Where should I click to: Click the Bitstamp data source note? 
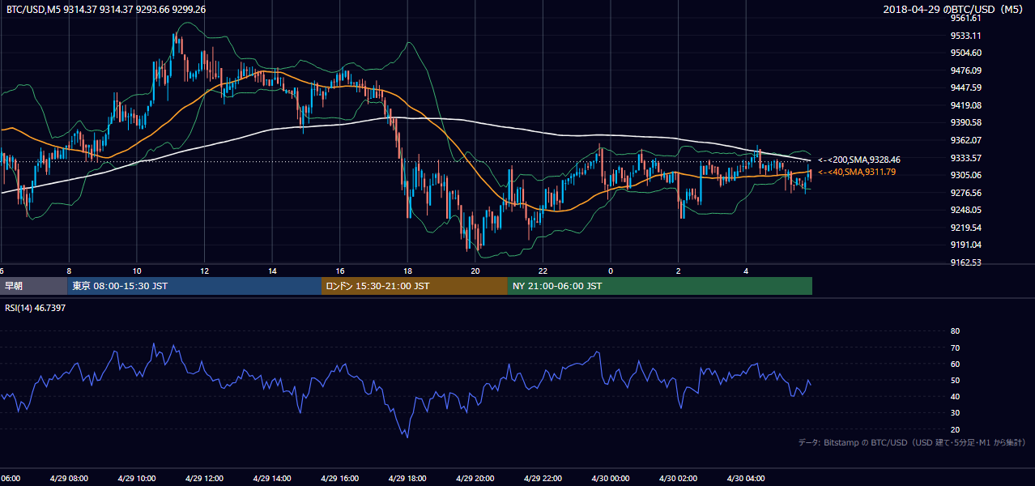click(x=911, y=442)
